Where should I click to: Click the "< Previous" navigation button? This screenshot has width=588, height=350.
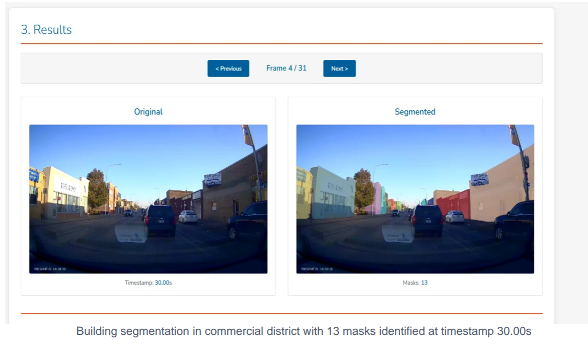coord(229,68)
